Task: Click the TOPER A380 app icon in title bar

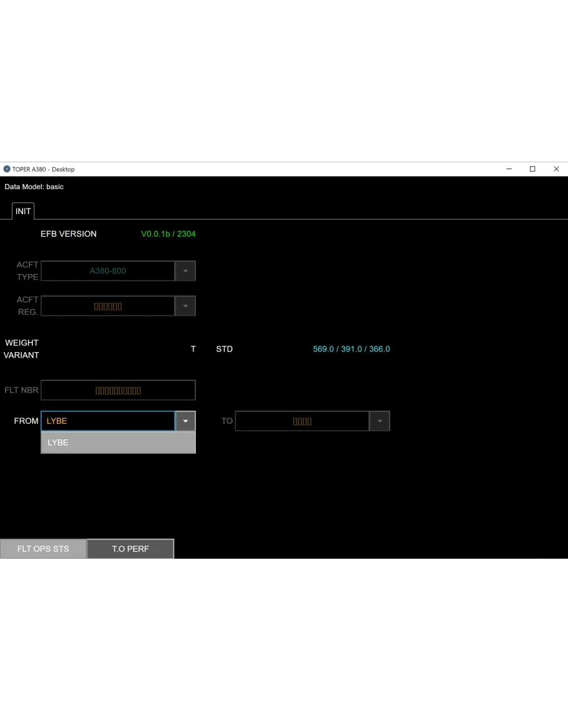Action: click(x=7, y=169)
